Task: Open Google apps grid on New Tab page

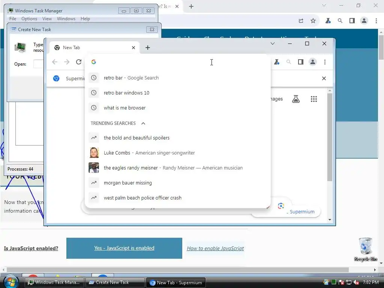Action: point(314,99)
